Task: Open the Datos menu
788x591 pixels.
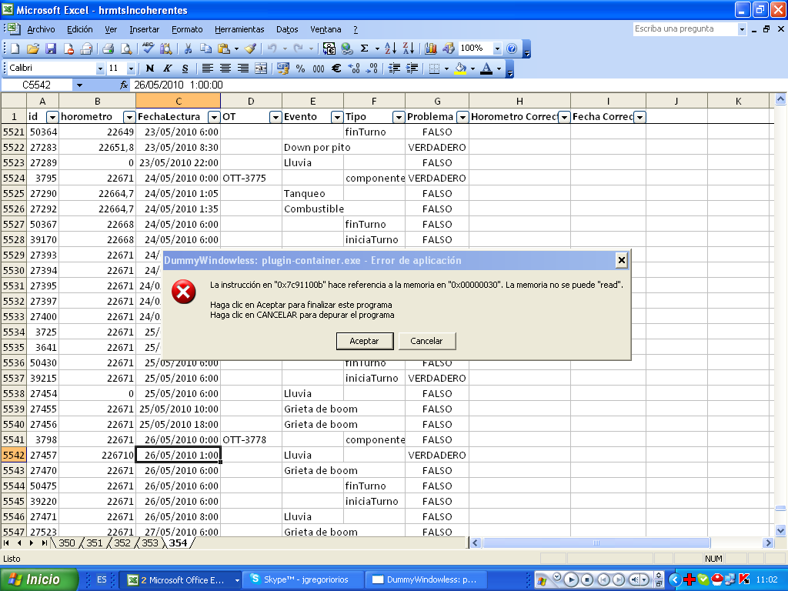Action: (x=287, y=30)
